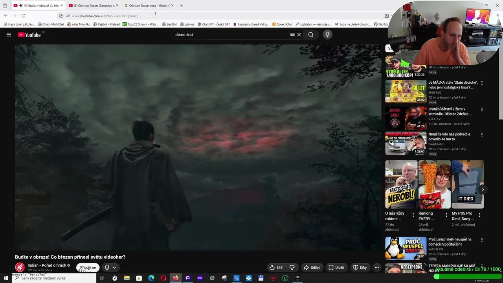Open the TAKTO SA TO NEROBÍ short

[401, 184]
